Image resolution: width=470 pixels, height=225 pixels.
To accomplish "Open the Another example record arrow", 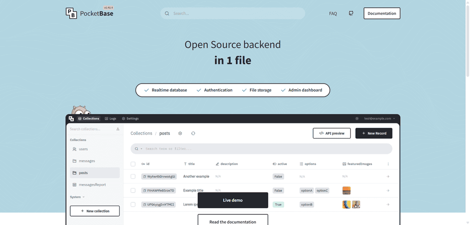I will pos(388,176).
